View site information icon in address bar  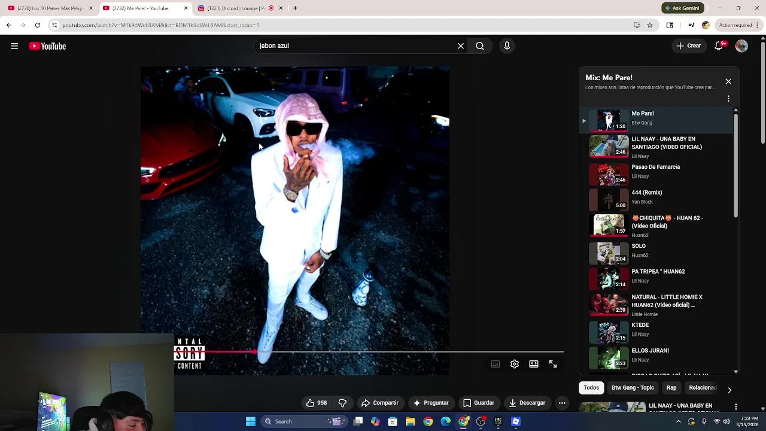pos(54,25)
